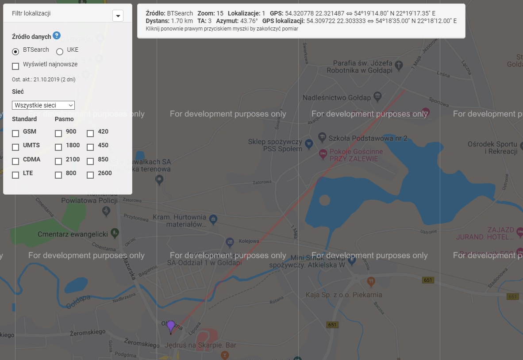523x360 pixels.
Task: Click the pin left of the Kolejowa label
Action: (230, 242)
